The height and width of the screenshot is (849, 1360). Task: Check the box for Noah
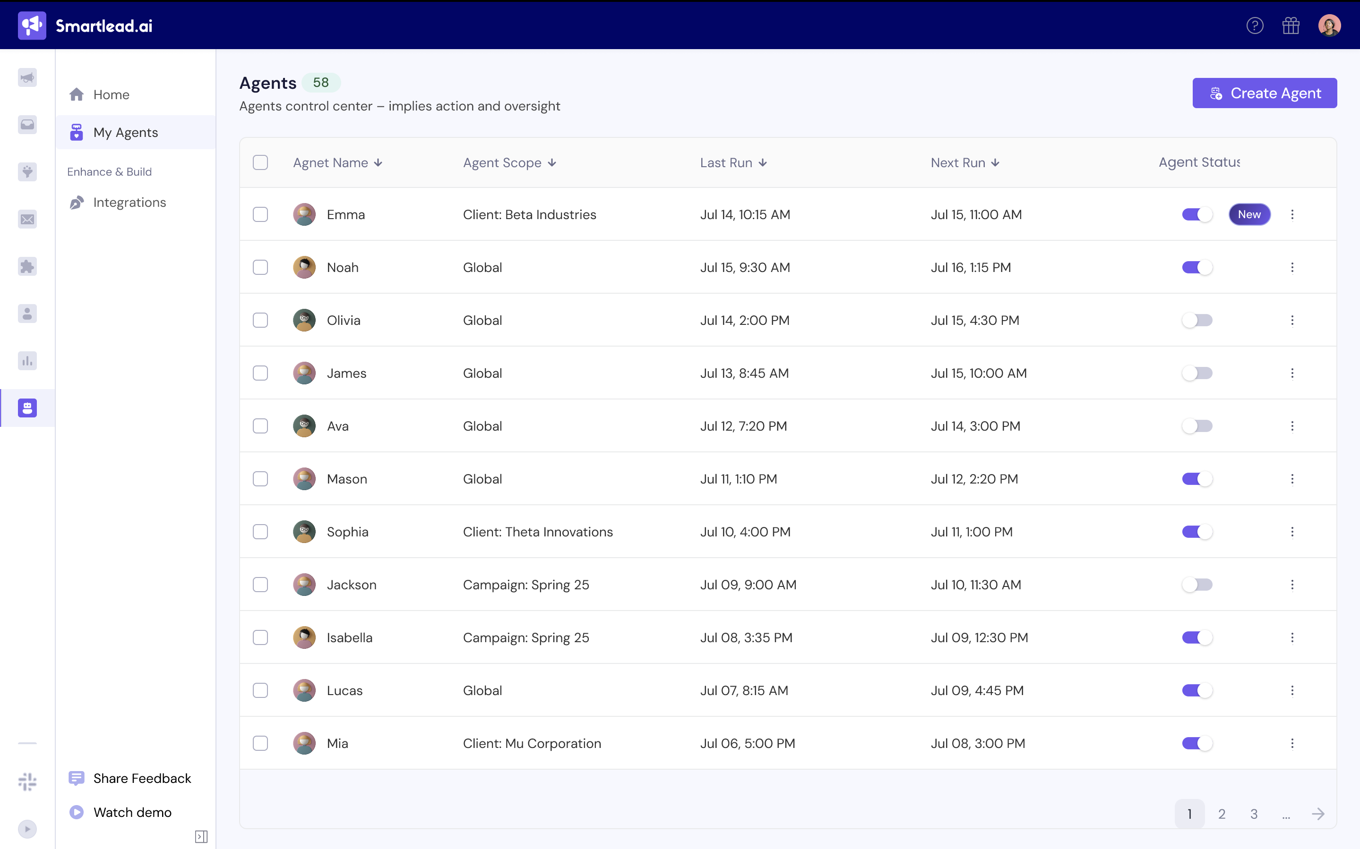(x=260, y=267)
